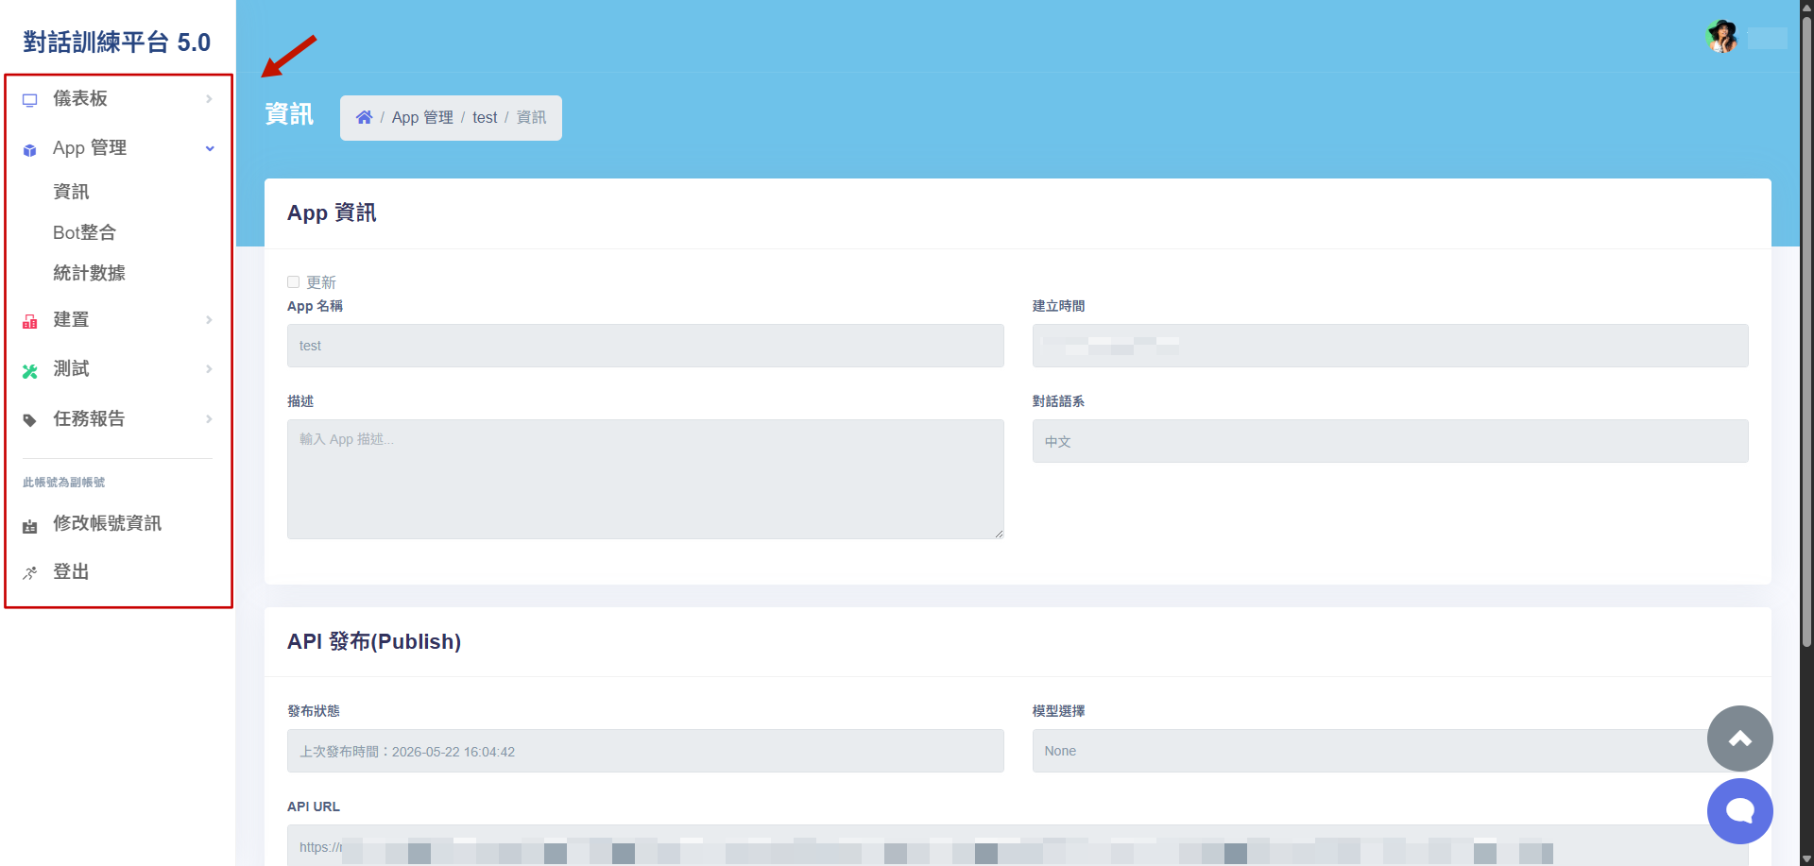
Task: Click the 測試 green tools icon
Action: pyautogui.click(x=30, y=371)
